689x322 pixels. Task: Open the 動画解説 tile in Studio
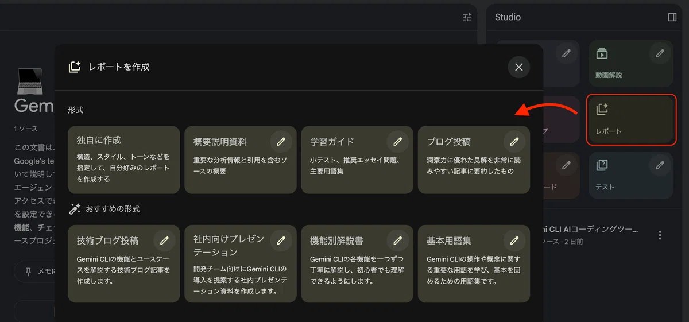pyautogui.click(x=631, y=63)
